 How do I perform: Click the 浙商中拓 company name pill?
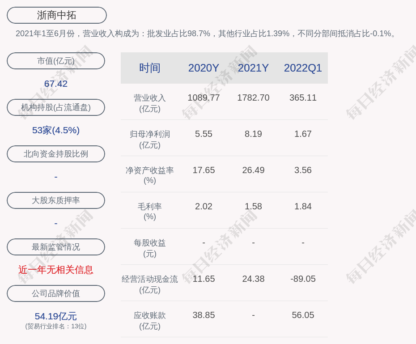click(x=57, y=15)
